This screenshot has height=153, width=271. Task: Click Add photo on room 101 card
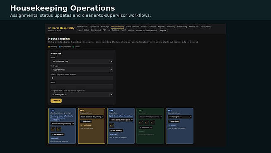tap(174, 121)
